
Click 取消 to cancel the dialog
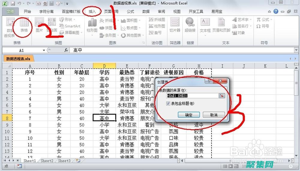coord(214,115)
